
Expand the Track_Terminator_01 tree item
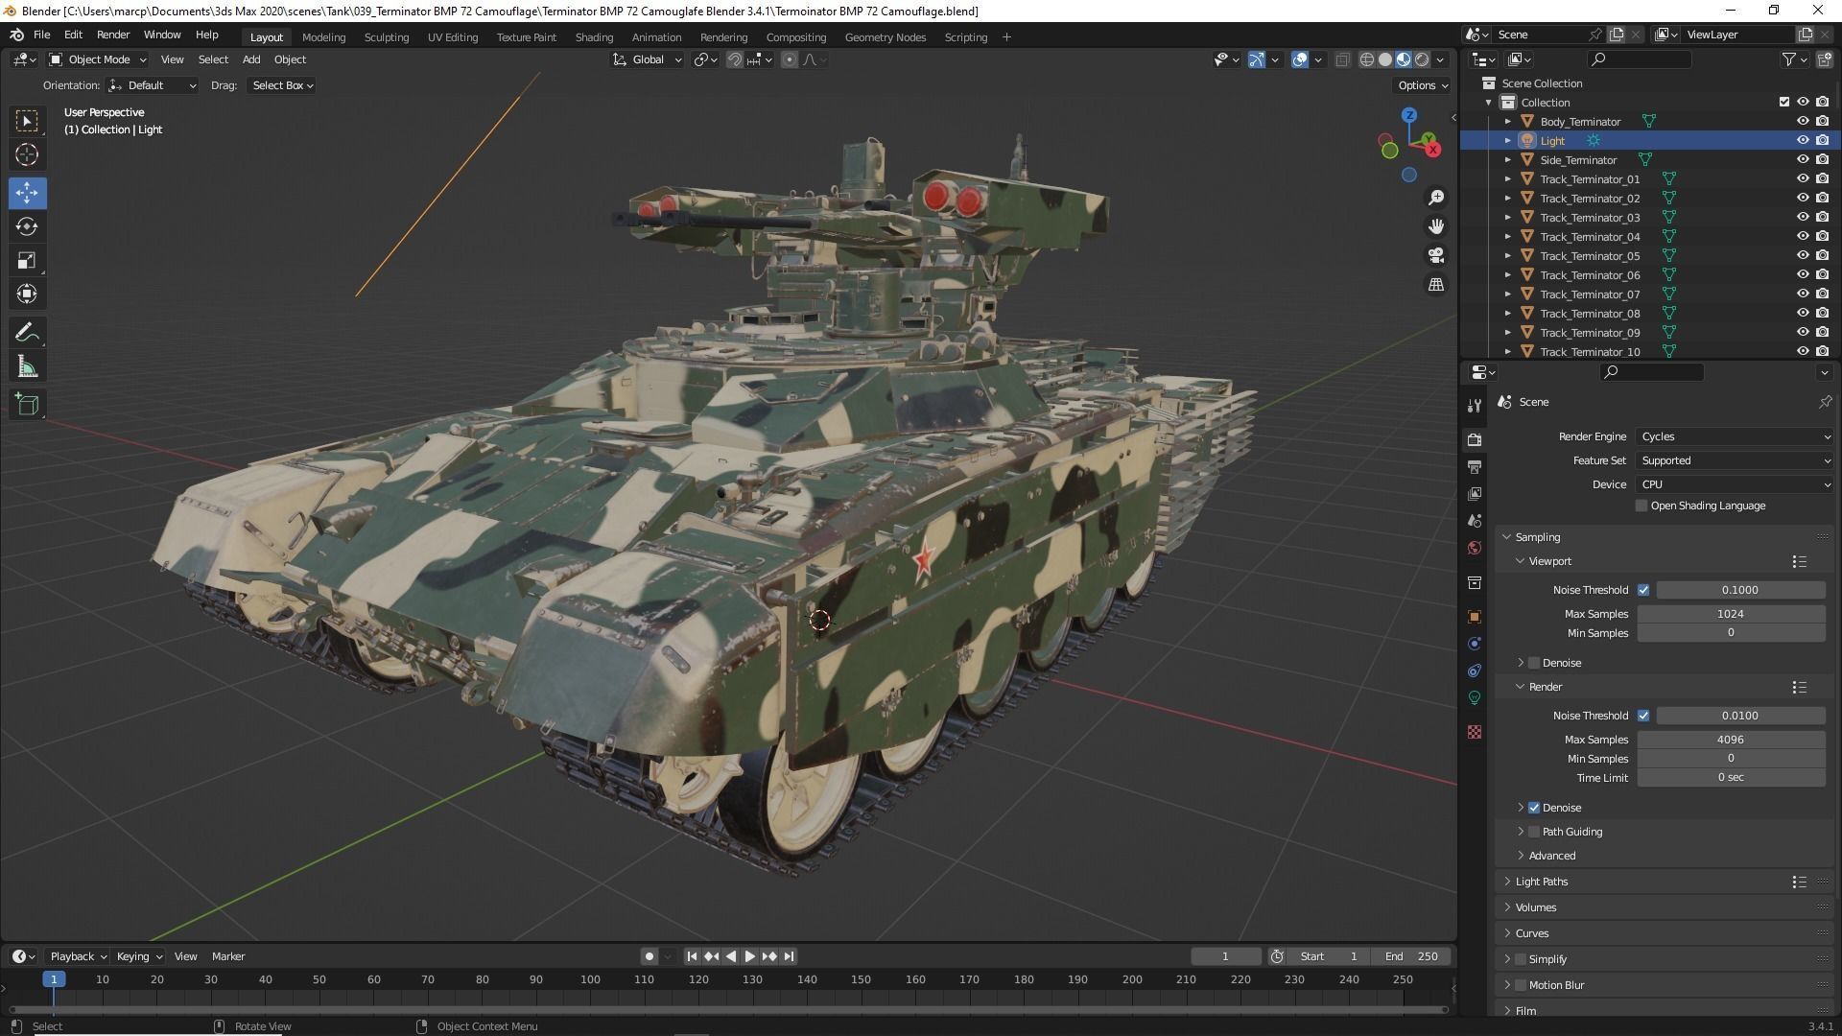point(1508,179)
